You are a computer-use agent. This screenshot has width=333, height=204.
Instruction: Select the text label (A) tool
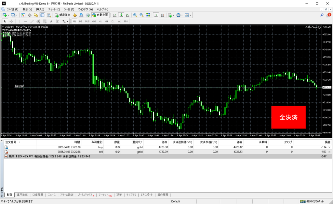[51, 21]
